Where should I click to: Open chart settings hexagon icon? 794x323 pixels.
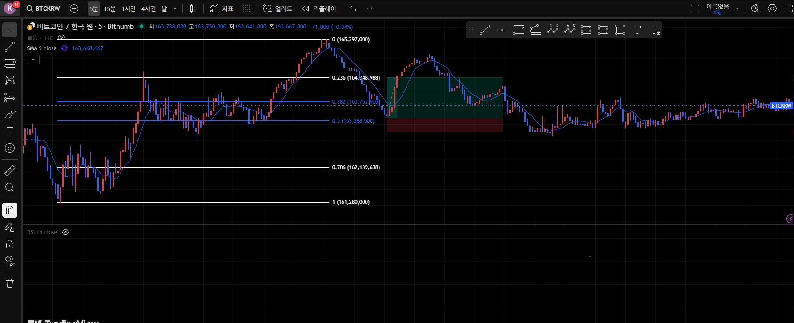[772, 8]
